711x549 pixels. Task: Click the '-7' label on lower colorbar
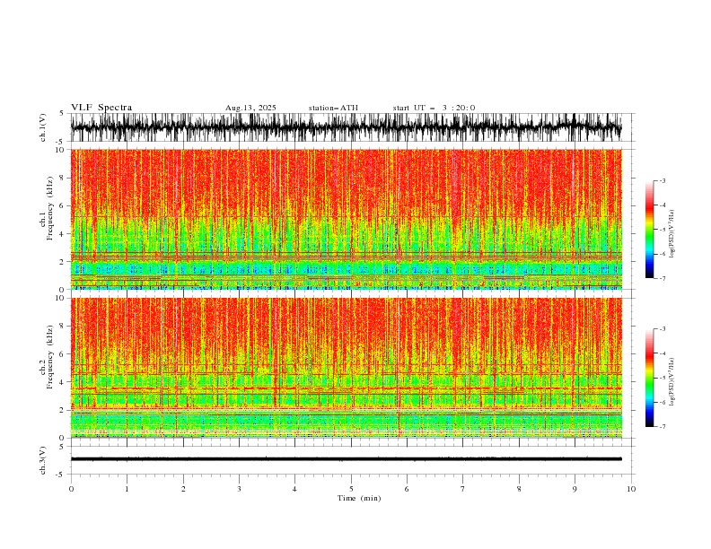click(662, 427)
